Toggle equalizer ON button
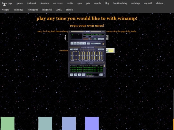Viewport: 174px width, 130px height. [72, 49]
